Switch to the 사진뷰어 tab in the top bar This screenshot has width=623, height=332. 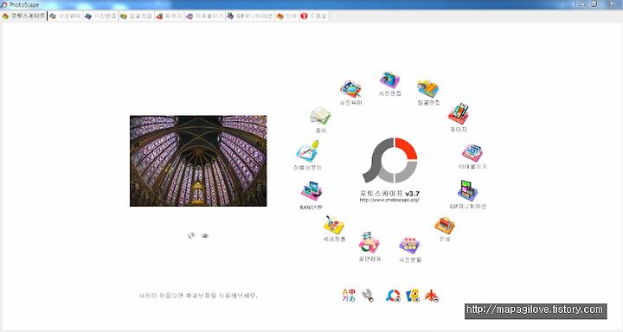tap(65, 16)
